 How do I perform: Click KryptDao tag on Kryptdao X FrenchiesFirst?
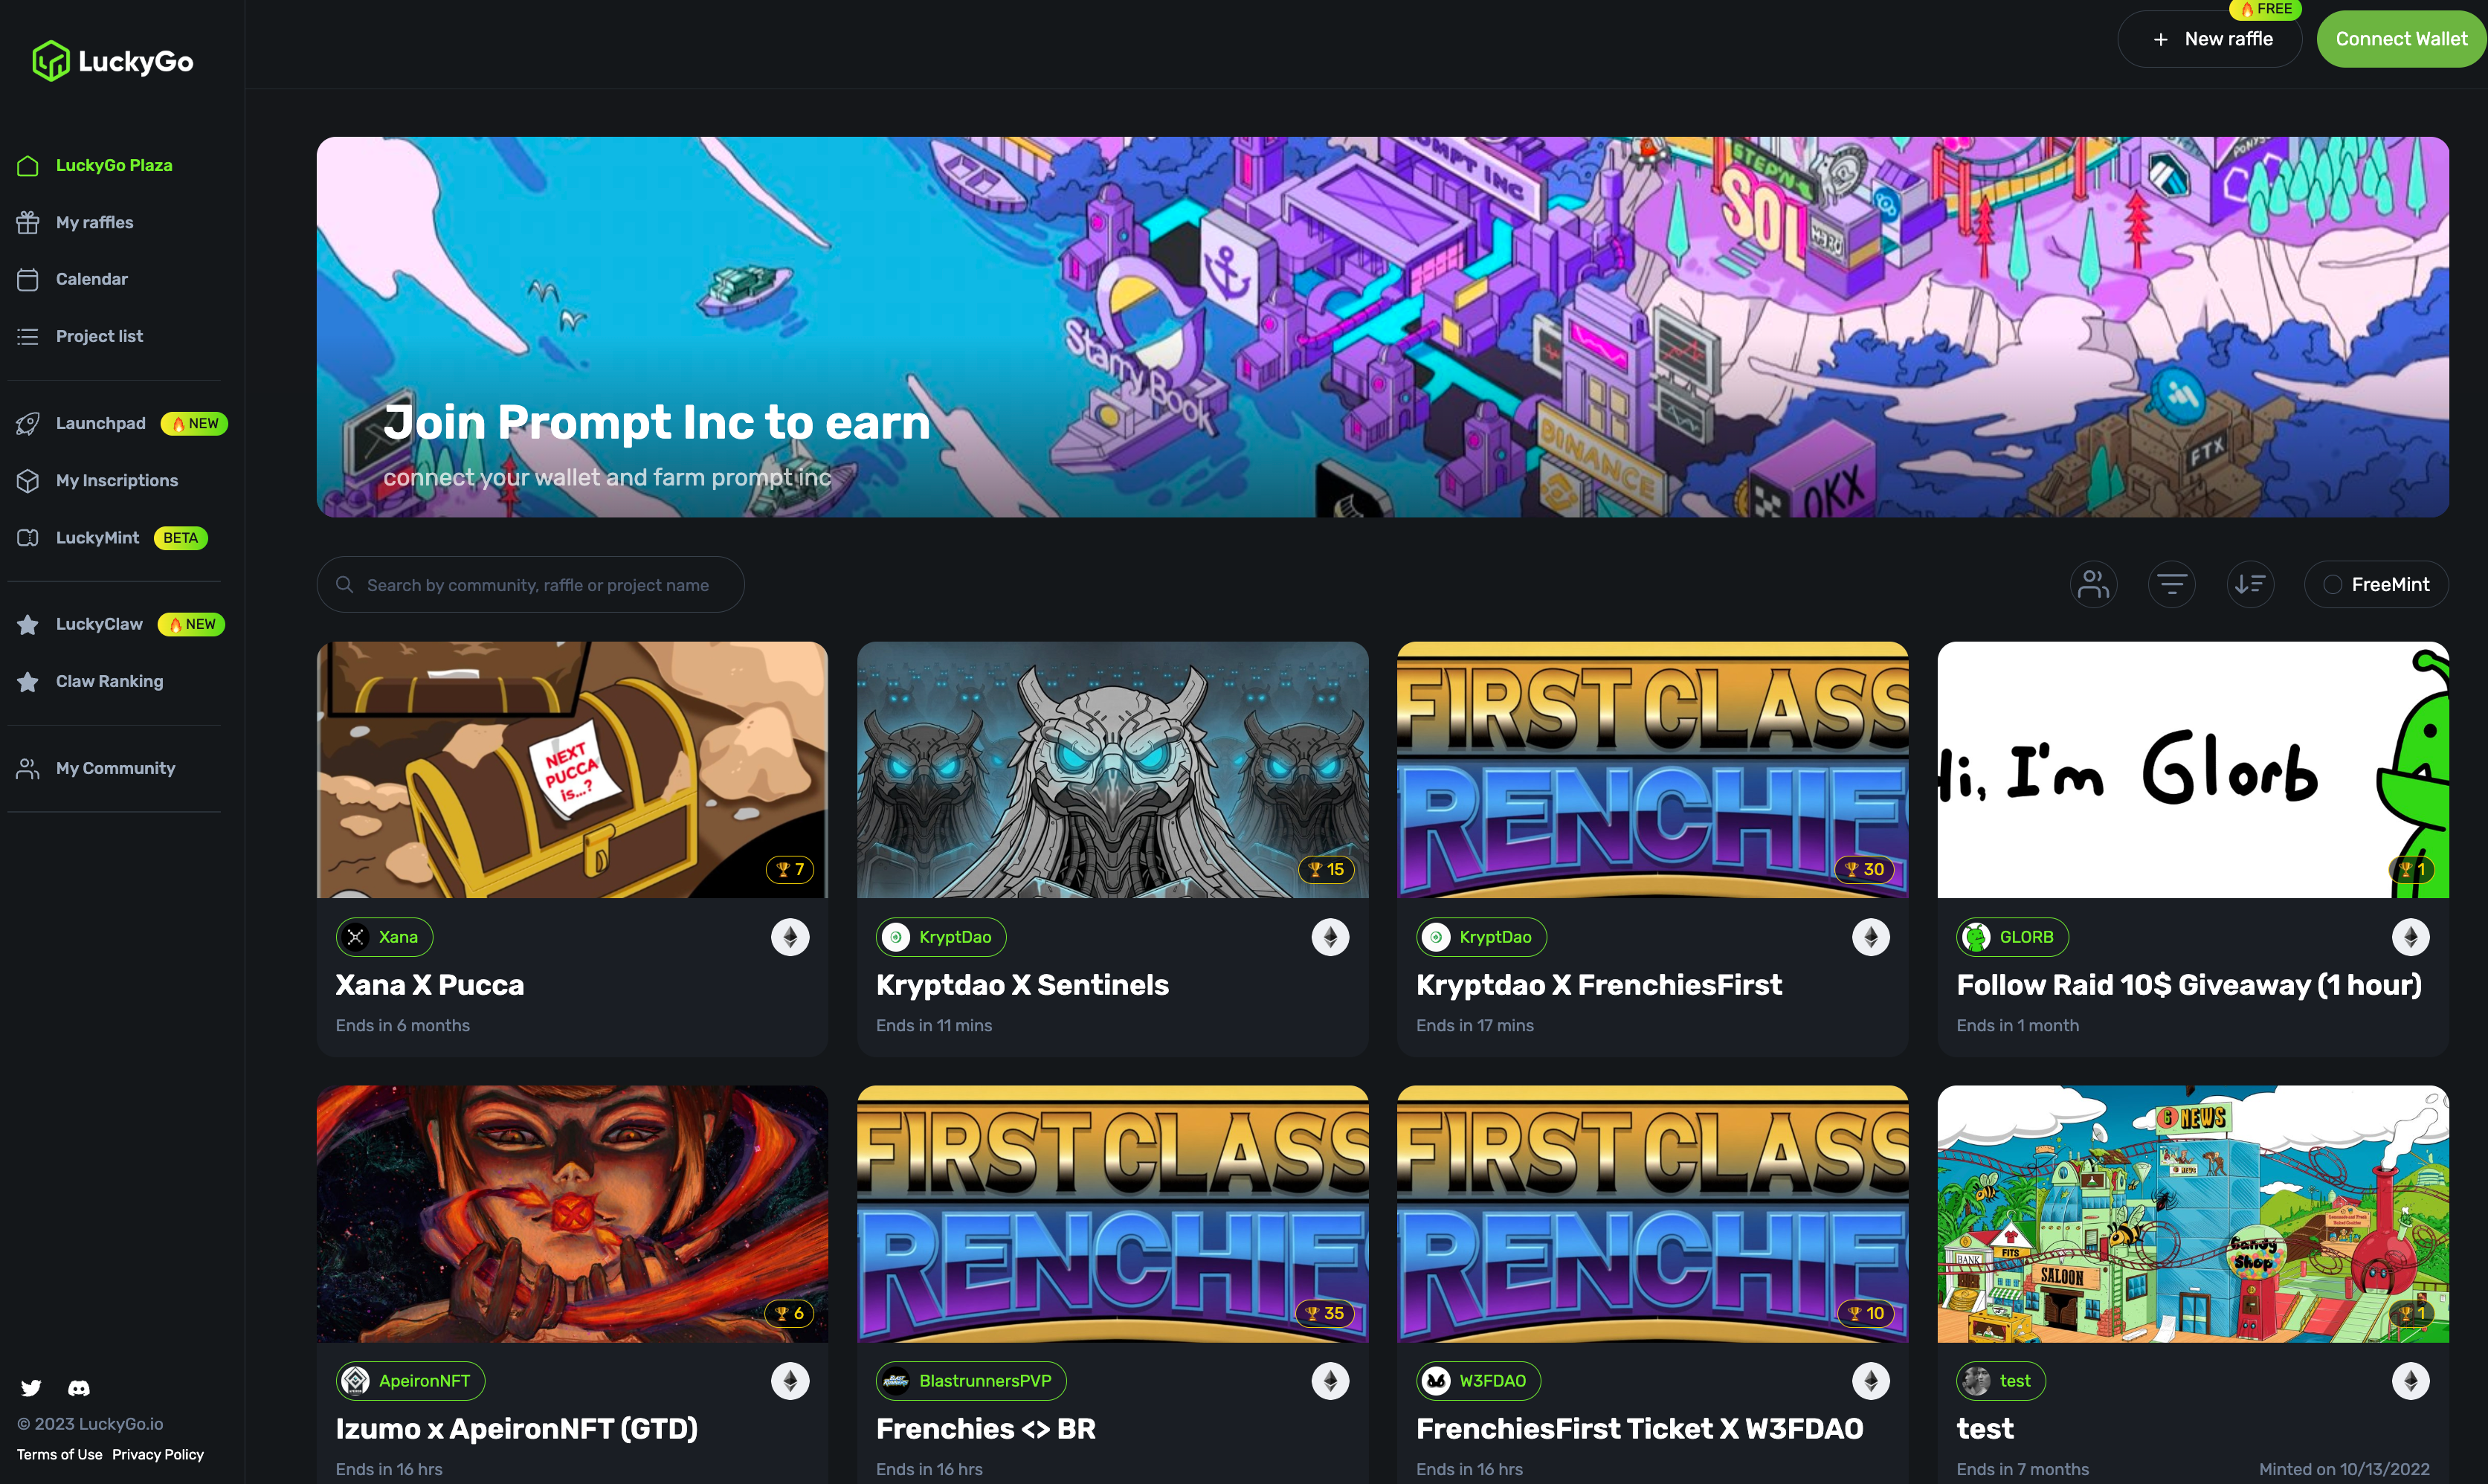point(1481,937)
